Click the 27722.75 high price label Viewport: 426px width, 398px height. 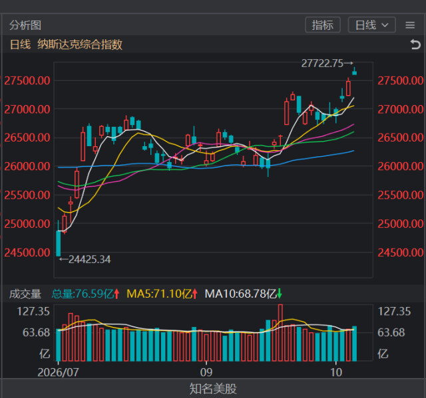pos(322,63)
